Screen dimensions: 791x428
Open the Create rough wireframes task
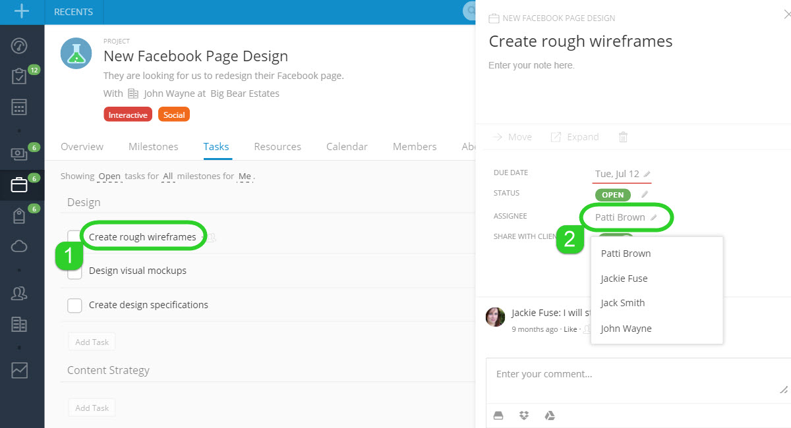[142, 236]
